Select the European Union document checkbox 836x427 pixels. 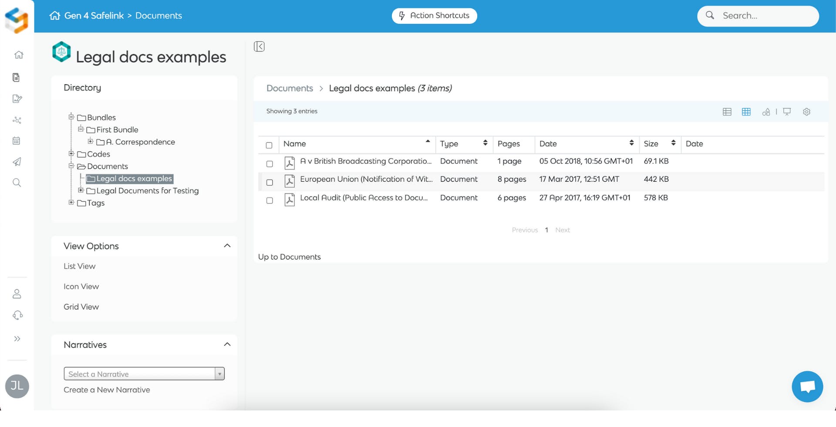pyautogui.click(x=270, y=182)
